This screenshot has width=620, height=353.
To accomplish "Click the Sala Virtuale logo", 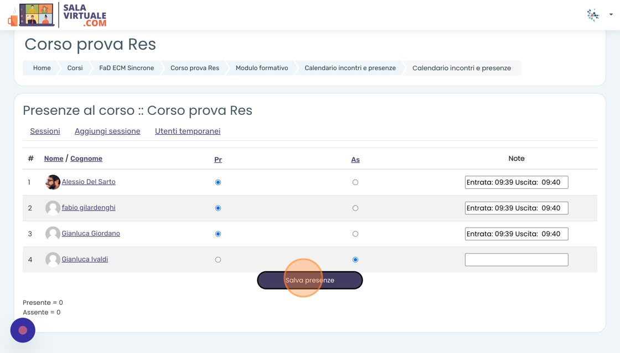I will [x=58, y=15].
